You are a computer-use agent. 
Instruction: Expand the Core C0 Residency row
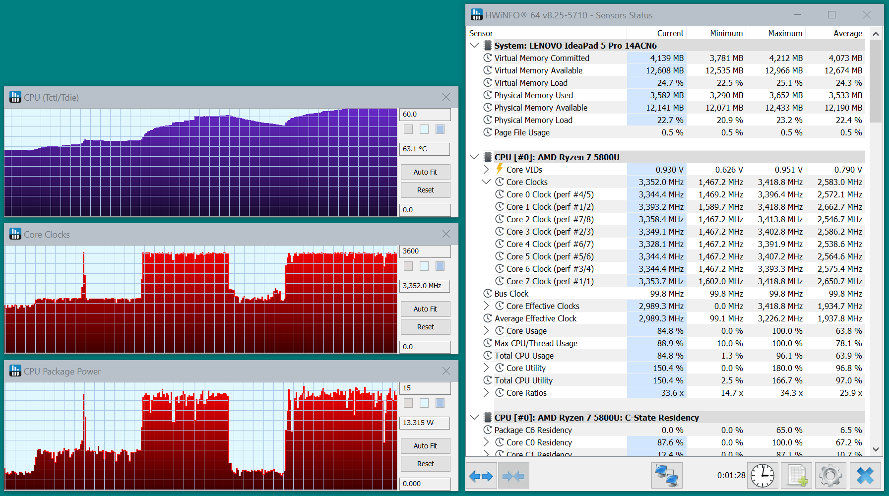point(486,442)
